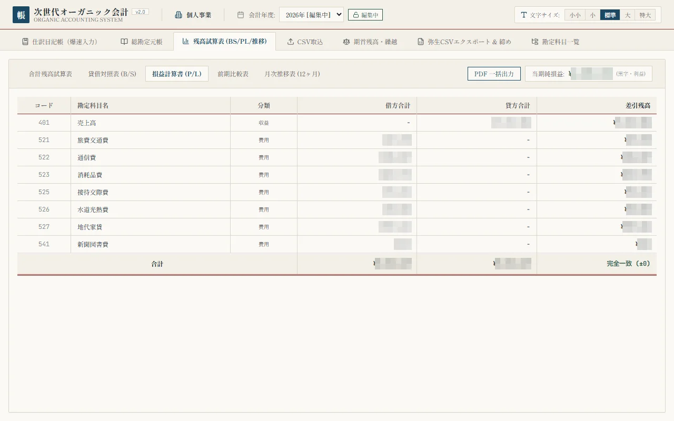Click the bar-chart icon on 残高試算表 tab
Image resolution: width=674 pixels, height=421 pixels.
186,41
